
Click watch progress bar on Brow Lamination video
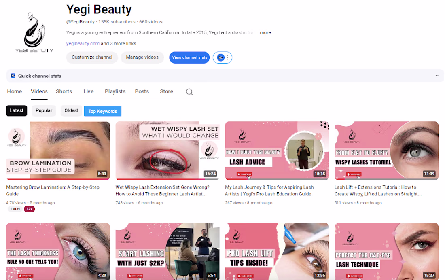(x=58, y=179)
